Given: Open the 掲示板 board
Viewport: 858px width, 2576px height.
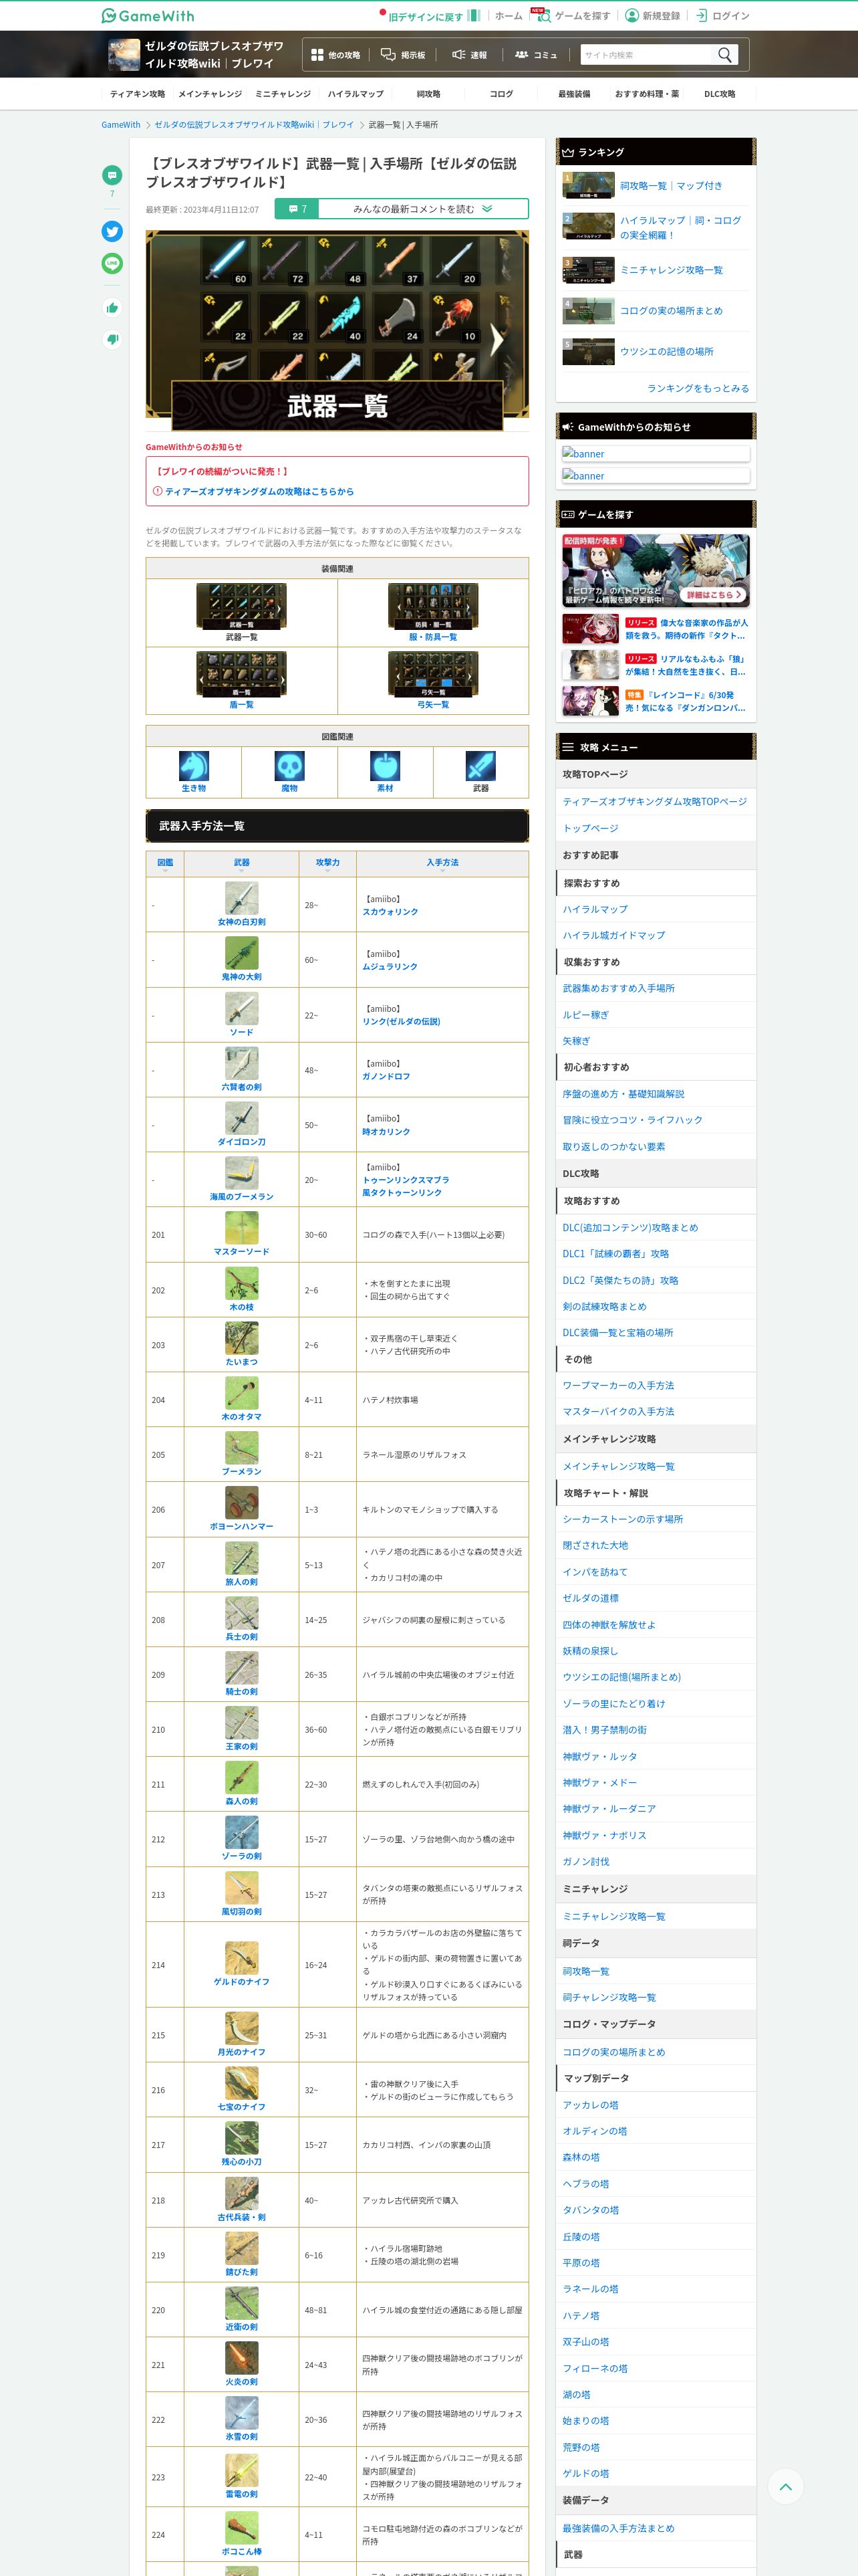Looking at the screenshot, I should coord(402,55).
